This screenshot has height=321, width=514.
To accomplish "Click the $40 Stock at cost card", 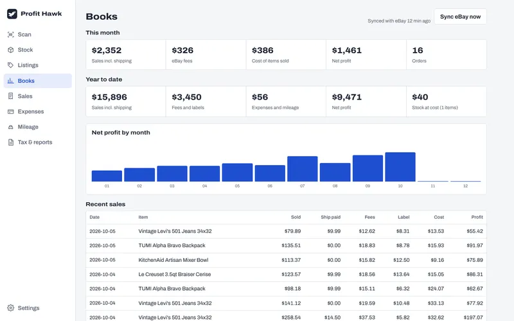I will pos(447,101).
